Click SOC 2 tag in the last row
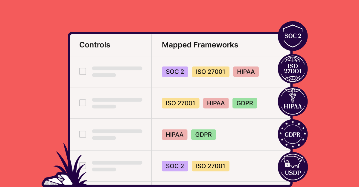This screenshot has width=359, height=187. pos(175,166)
